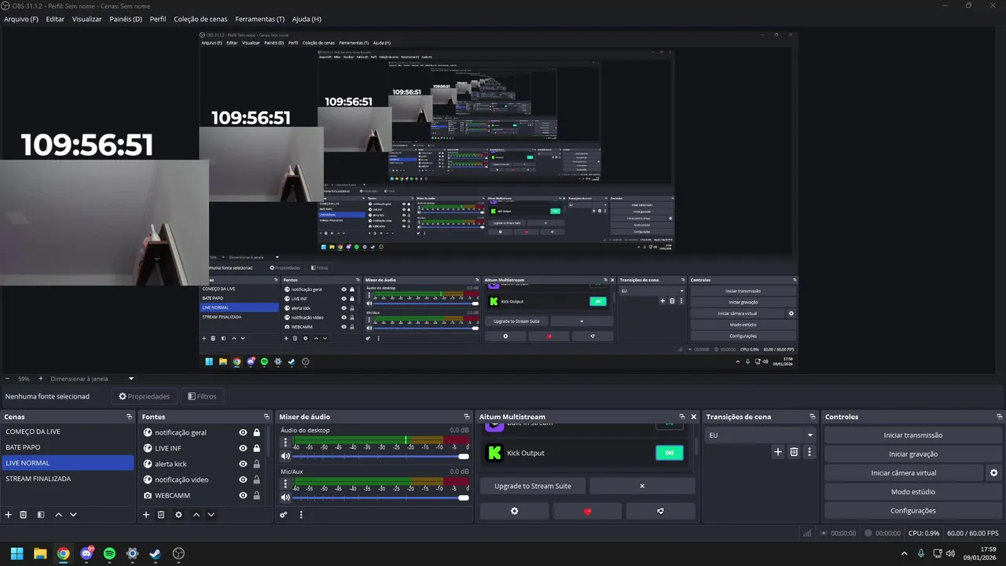Viewport: 1006px width, 566px height.
Task: Open transition properties three-dot menu
Action: (810, 452)
